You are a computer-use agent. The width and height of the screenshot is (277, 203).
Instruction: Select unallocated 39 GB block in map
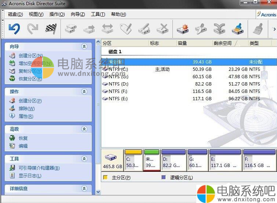[152, 160]
